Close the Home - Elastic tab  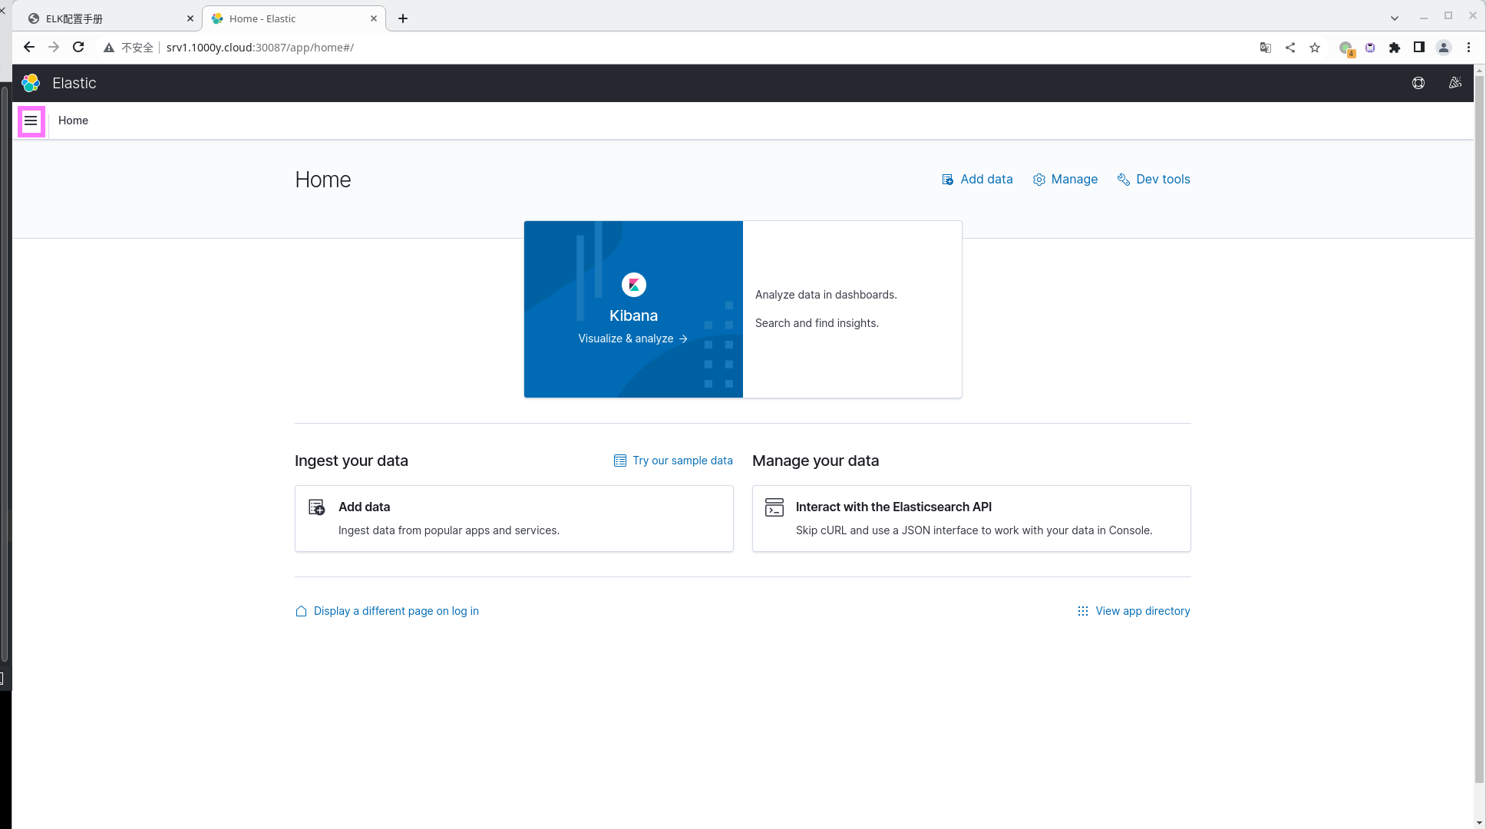tap(374, 18)
